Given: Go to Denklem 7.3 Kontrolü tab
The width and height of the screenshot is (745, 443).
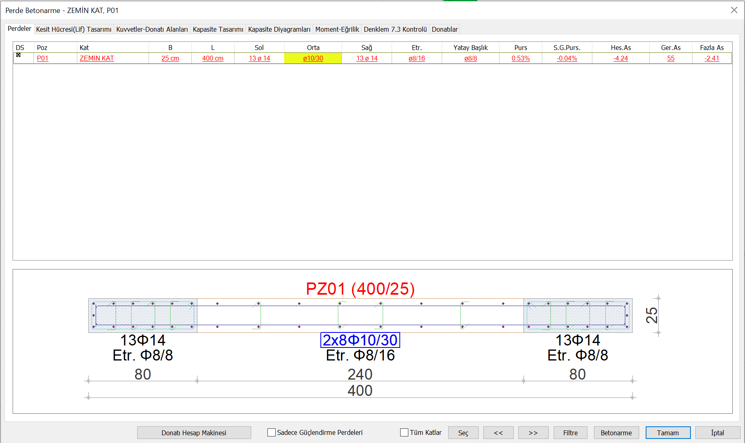Looking at the screenshot, I should point(395,29).
